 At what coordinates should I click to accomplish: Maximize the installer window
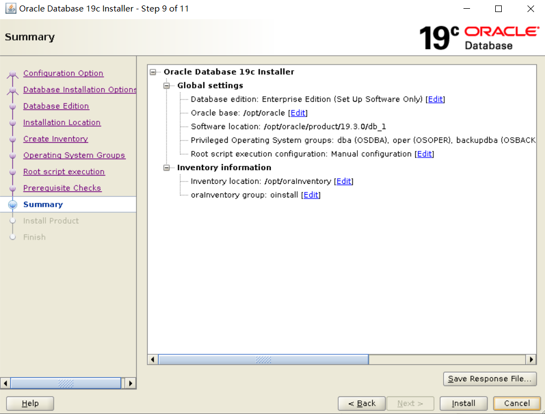pyautogui.click(x=498, y=9)
